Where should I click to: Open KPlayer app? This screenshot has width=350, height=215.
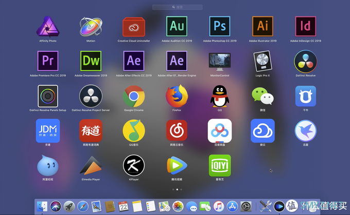pyautogui.click(x=134, y=165)
